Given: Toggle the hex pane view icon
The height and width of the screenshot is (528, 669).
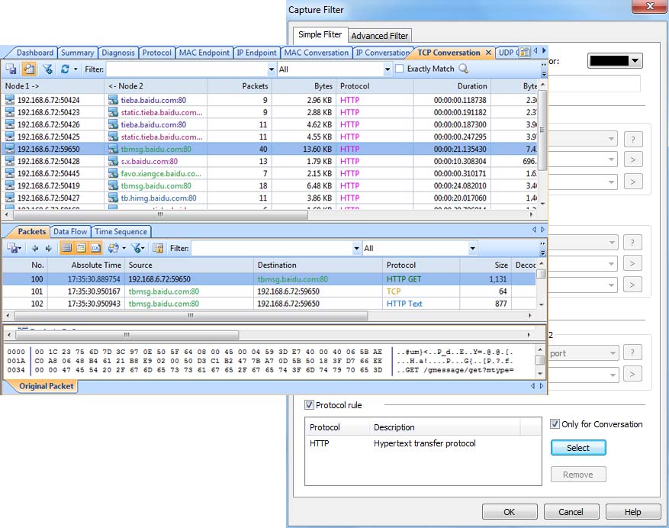Looking at the screenshot, I should pyautogui.click(x=95, y=248).
